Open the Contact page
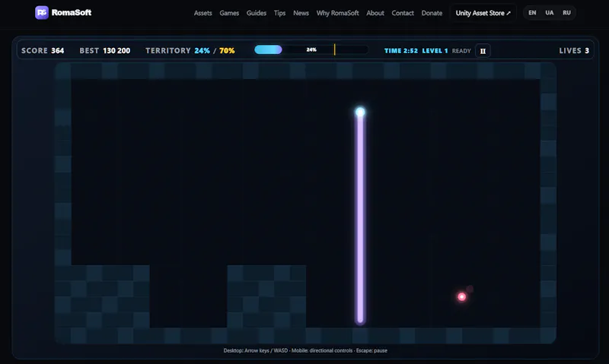Screen dimensions: 609x364 point(403,13)
